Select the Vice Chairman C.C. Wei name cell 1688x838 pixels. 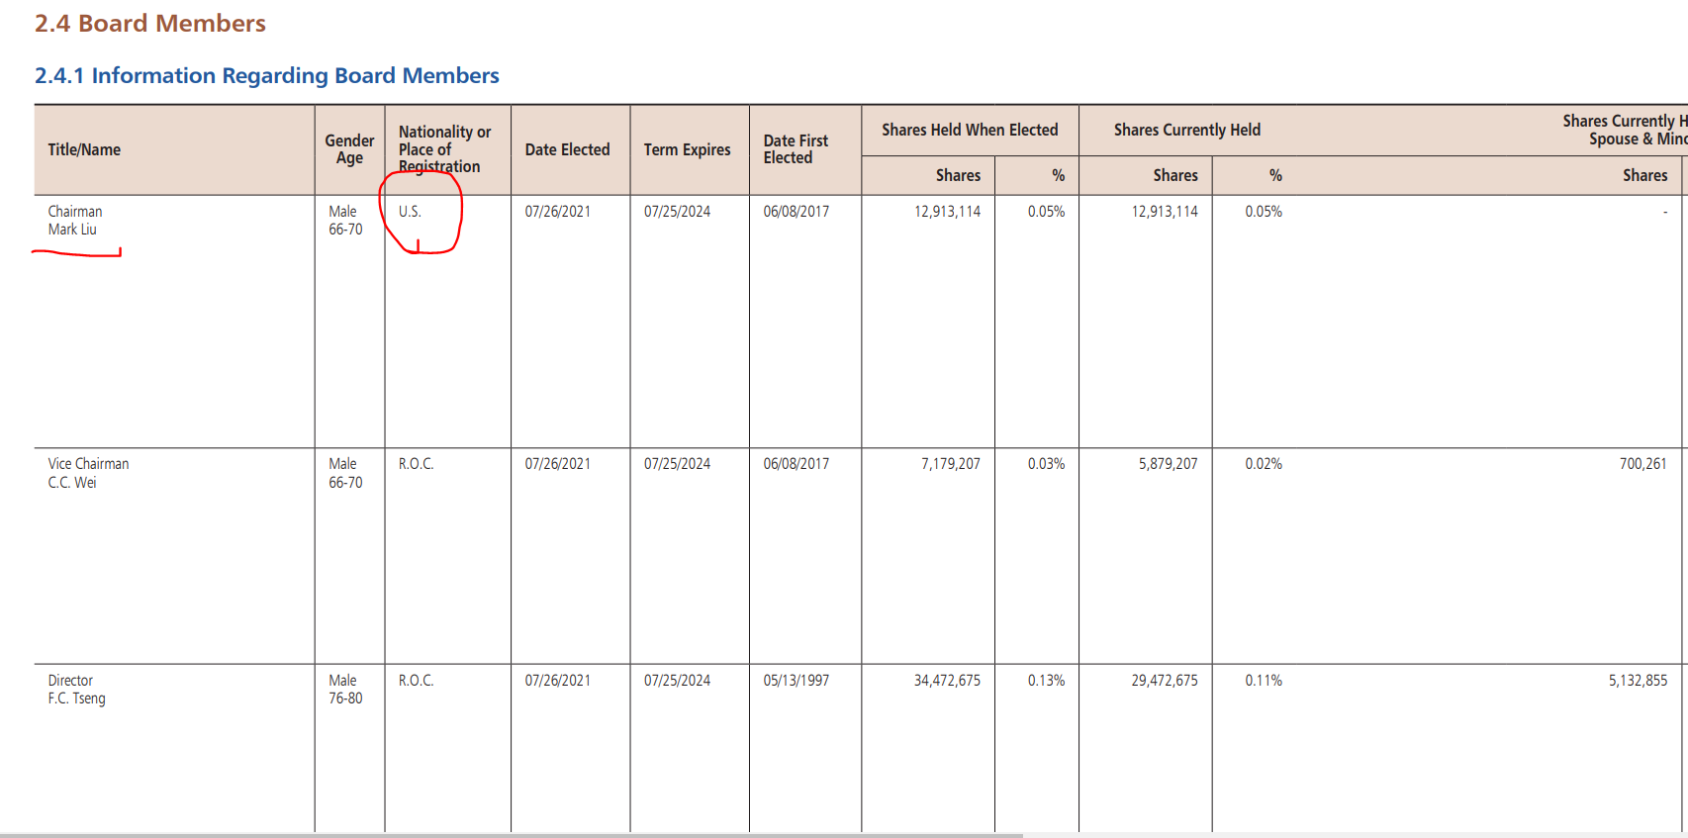[88, 473]
